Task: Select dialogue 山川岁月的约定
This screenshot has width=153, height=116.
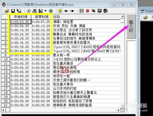Action: (87, 89)
